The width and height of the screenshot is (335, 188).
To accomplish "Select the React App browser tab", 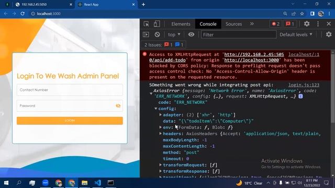I will (107, 5).
